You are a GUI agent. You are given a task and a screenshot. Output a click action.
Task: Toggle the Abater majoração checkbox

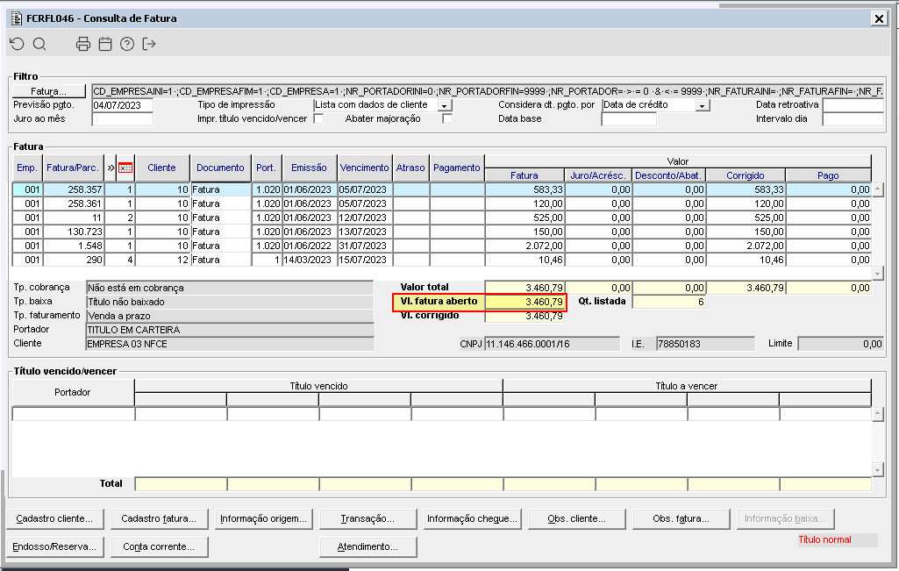(447, 119)
